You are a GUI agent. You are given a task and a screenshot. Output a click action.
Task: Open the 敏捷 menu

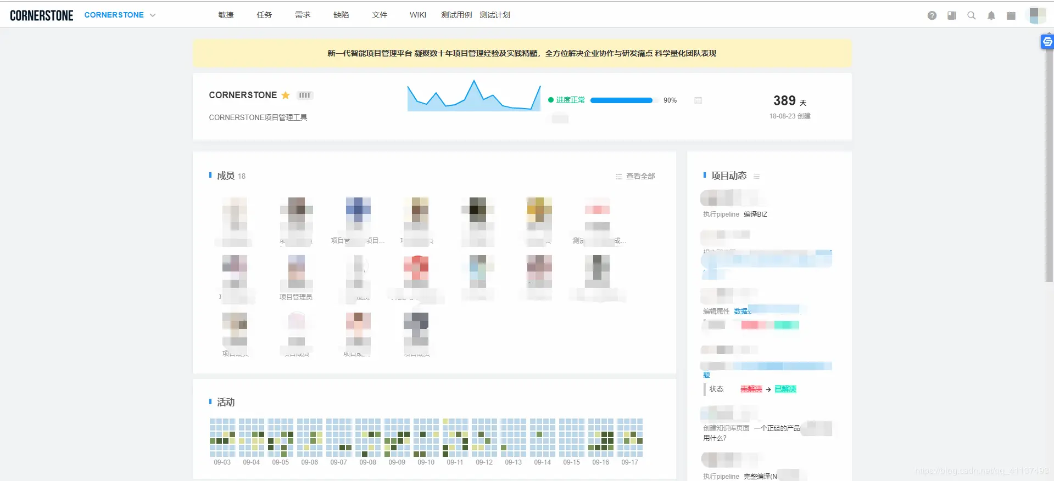pos(226,15)
